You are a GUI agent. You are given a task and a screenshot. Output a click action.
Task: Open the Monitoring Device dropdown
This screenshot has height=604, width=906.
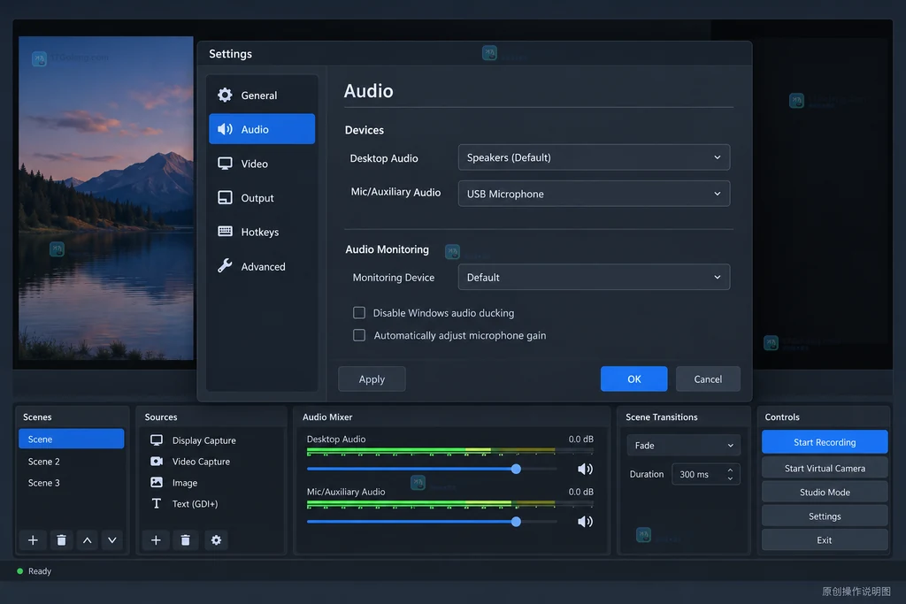594,277
